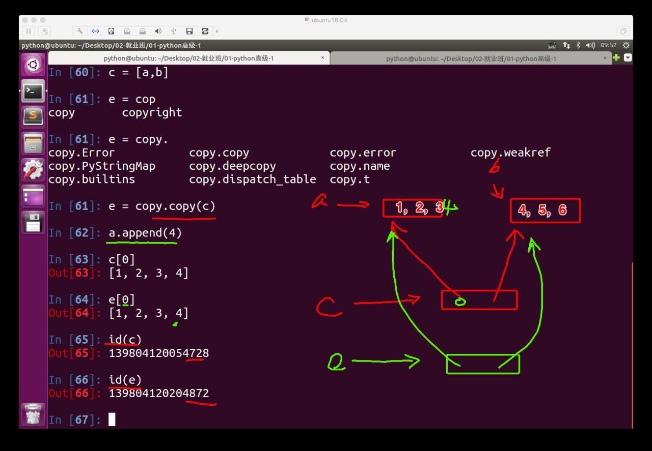Open the Terminal launcher icon
The height and width of the screenshot is (451, 652).
(34, 92)
